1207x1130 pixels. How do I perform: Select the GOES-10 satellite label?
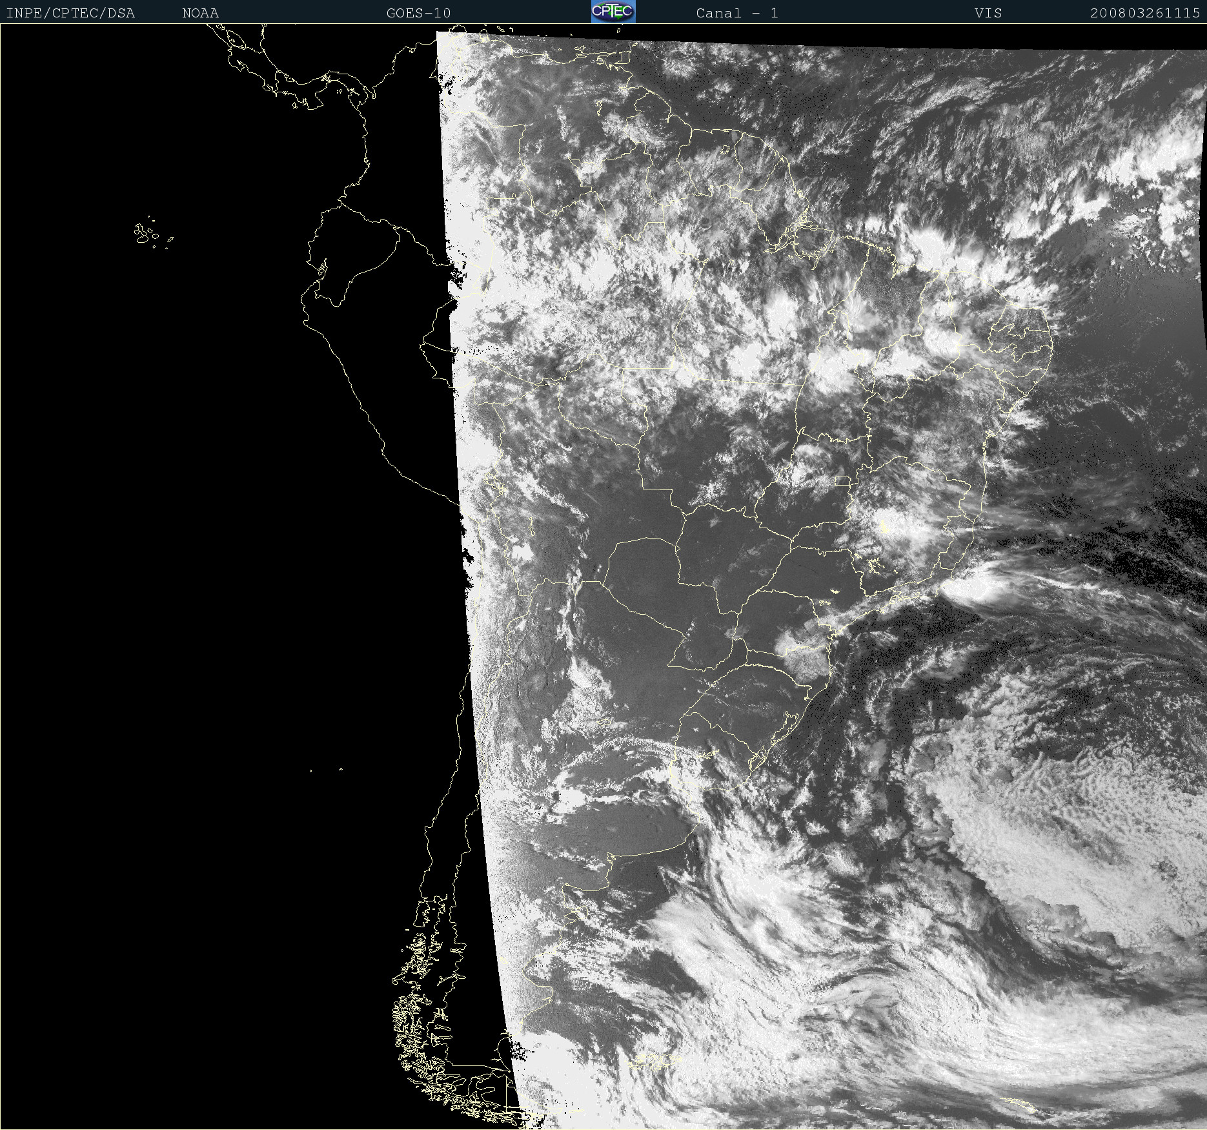[x=418, y=13]
